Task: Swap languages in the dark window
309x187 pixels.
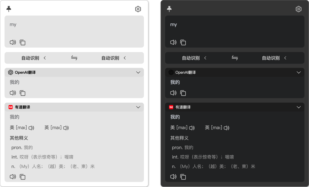Action: click(235, 58)
